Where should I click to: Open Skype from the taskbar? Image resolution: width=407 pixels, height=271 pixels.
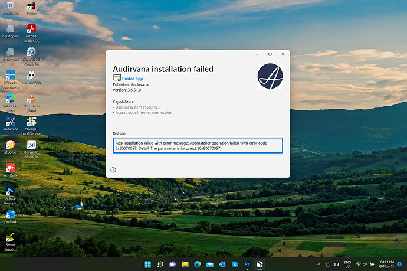[235, 265]
